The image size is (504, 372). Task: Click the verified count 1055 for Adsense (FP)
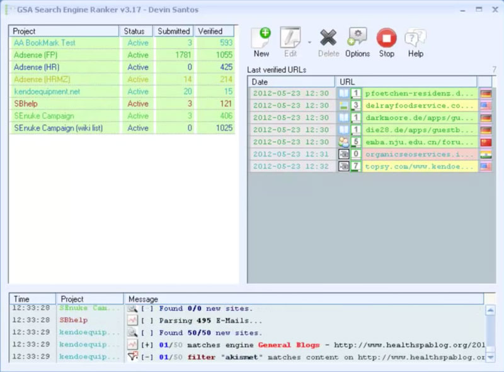pyautogui.click(x=224, y=55)
